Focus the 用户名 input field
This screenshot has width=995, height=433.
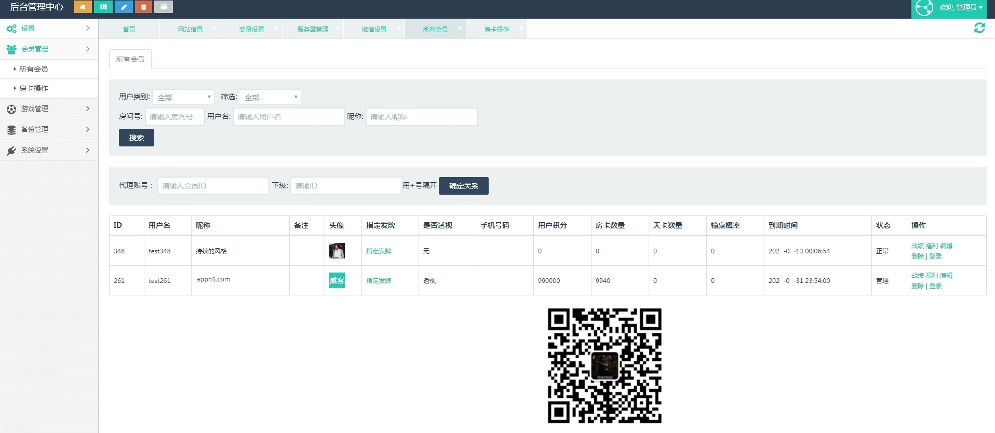click(289, 117)
